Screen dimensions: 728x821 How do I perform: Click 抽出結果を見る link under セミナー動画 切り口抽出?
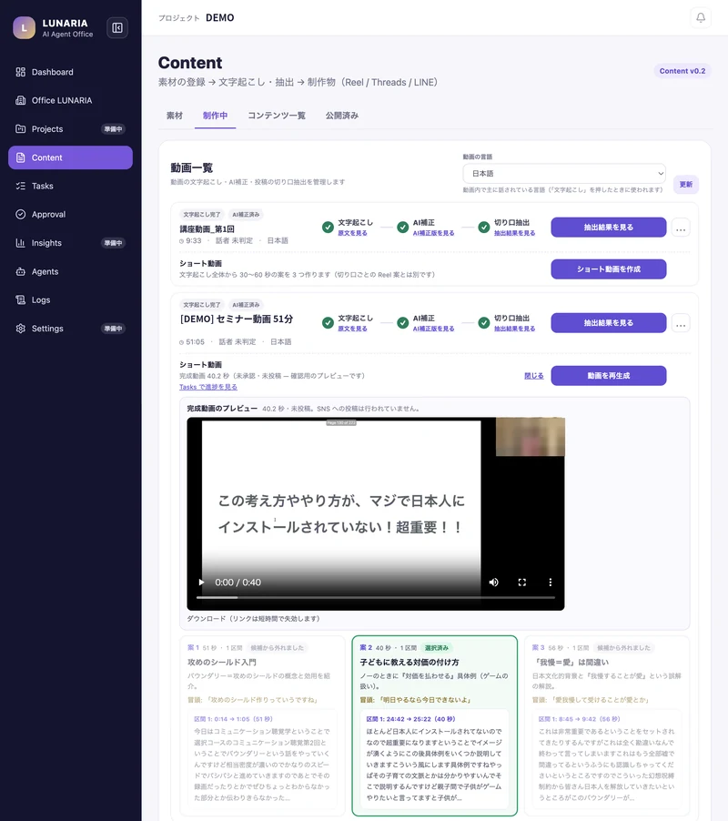(x=514, y=329)
